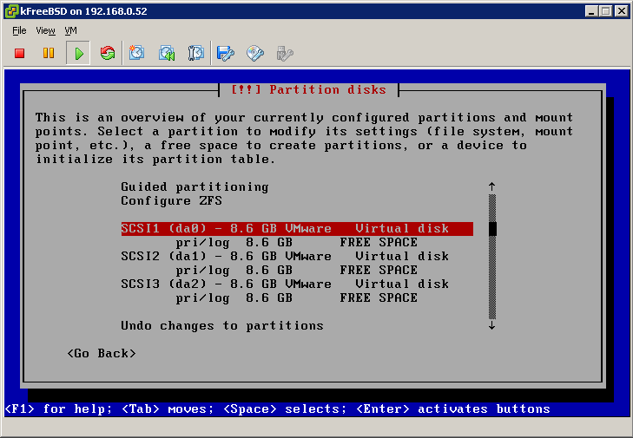The height and width of the screenshot is (438, 633).
Task: Click the greyed USB device connect icon
Action: [285, 53]
